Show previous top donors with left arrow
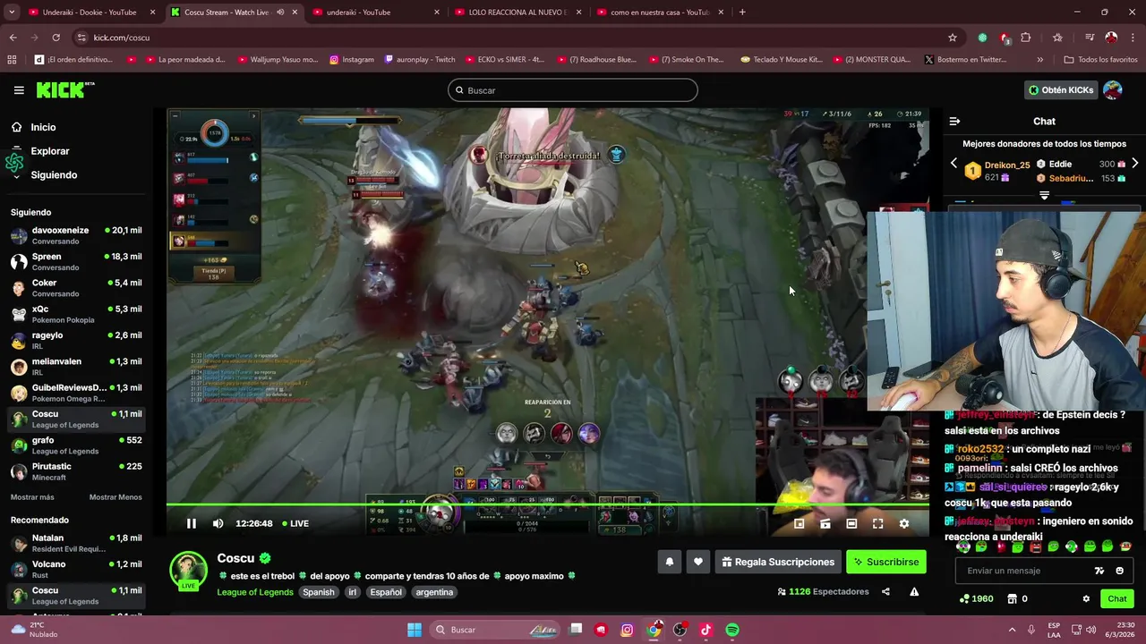The width and height of the screenshot is (1146, 644). (x=954, y=164)
